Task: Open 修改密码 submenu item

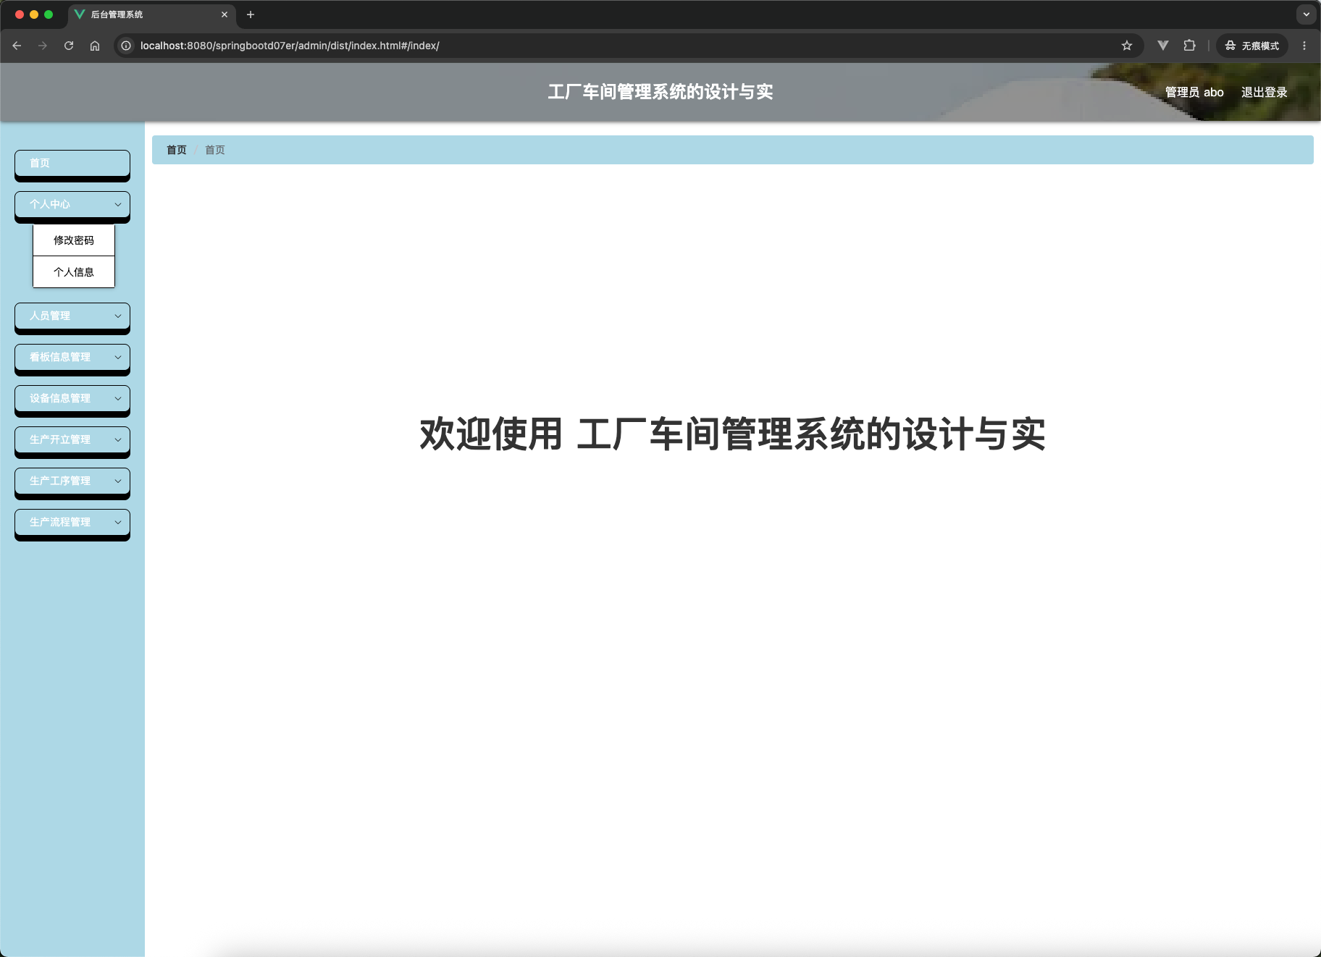Action: point(74,240)
